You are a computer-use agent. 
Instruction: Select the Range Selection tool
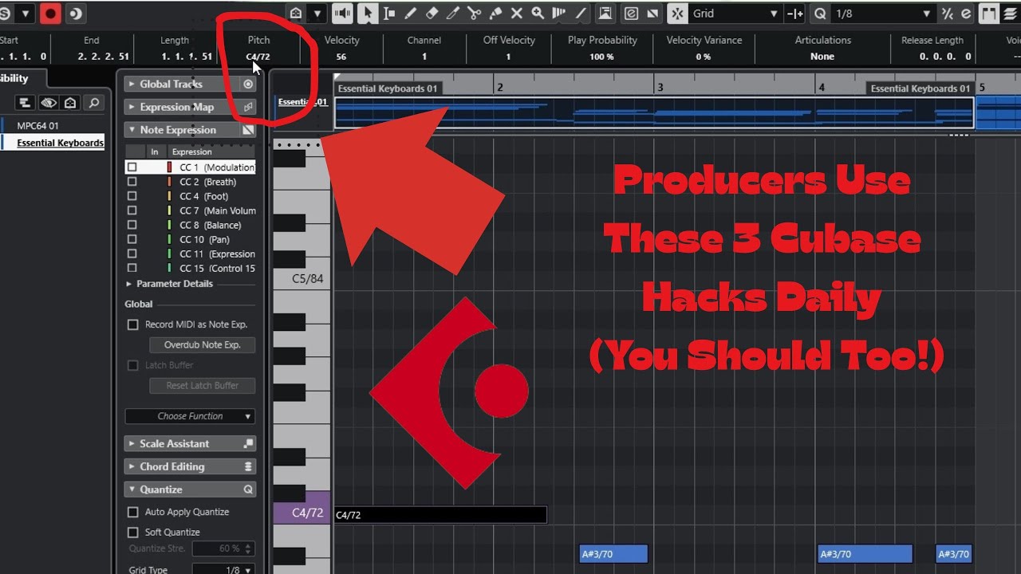click(389, 14)
